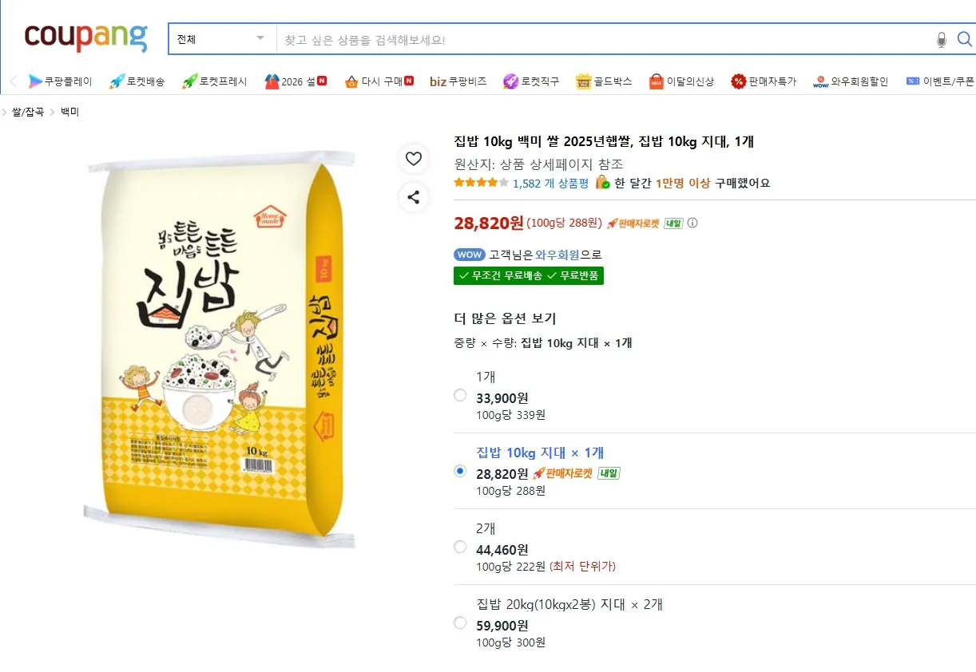Select the 1개 option priced 33,900원
The height and width of the screenshot is (672, 976).
coord(460,395)
